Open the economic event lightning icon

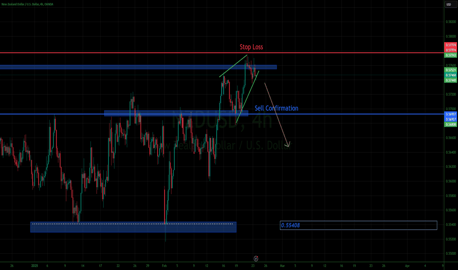(x=256, y=258)
